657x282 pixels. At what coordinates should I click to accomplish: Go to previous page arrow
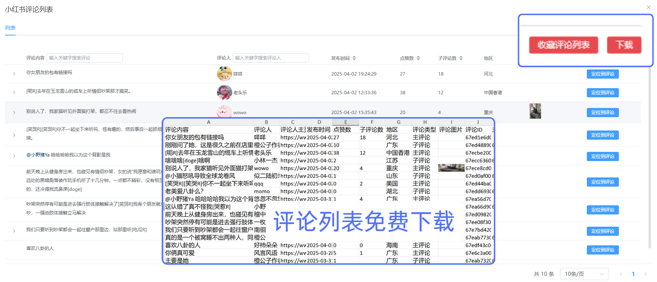(621, 274)
